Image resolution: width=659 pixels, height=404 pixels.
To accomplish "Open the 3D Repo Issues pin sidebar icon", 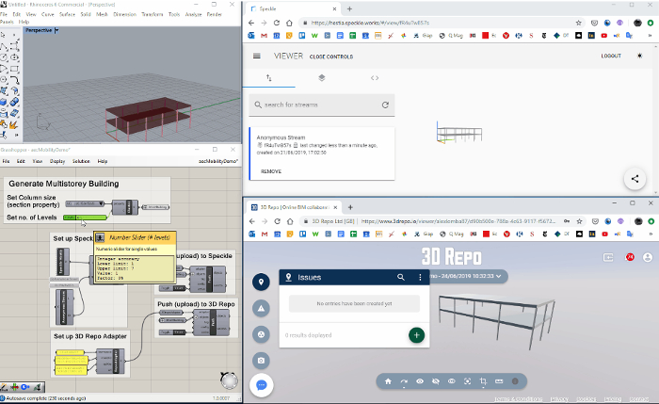I will 261,283.
